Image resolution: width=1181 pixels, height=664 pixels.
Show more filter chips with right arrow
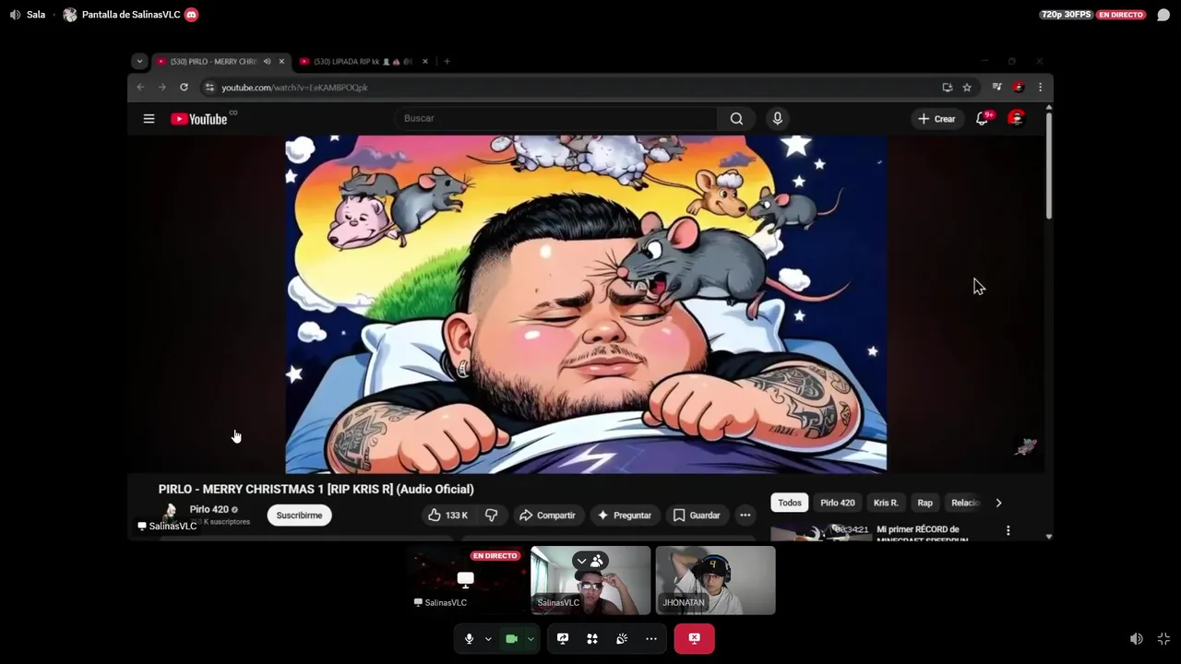coord(998,503)
